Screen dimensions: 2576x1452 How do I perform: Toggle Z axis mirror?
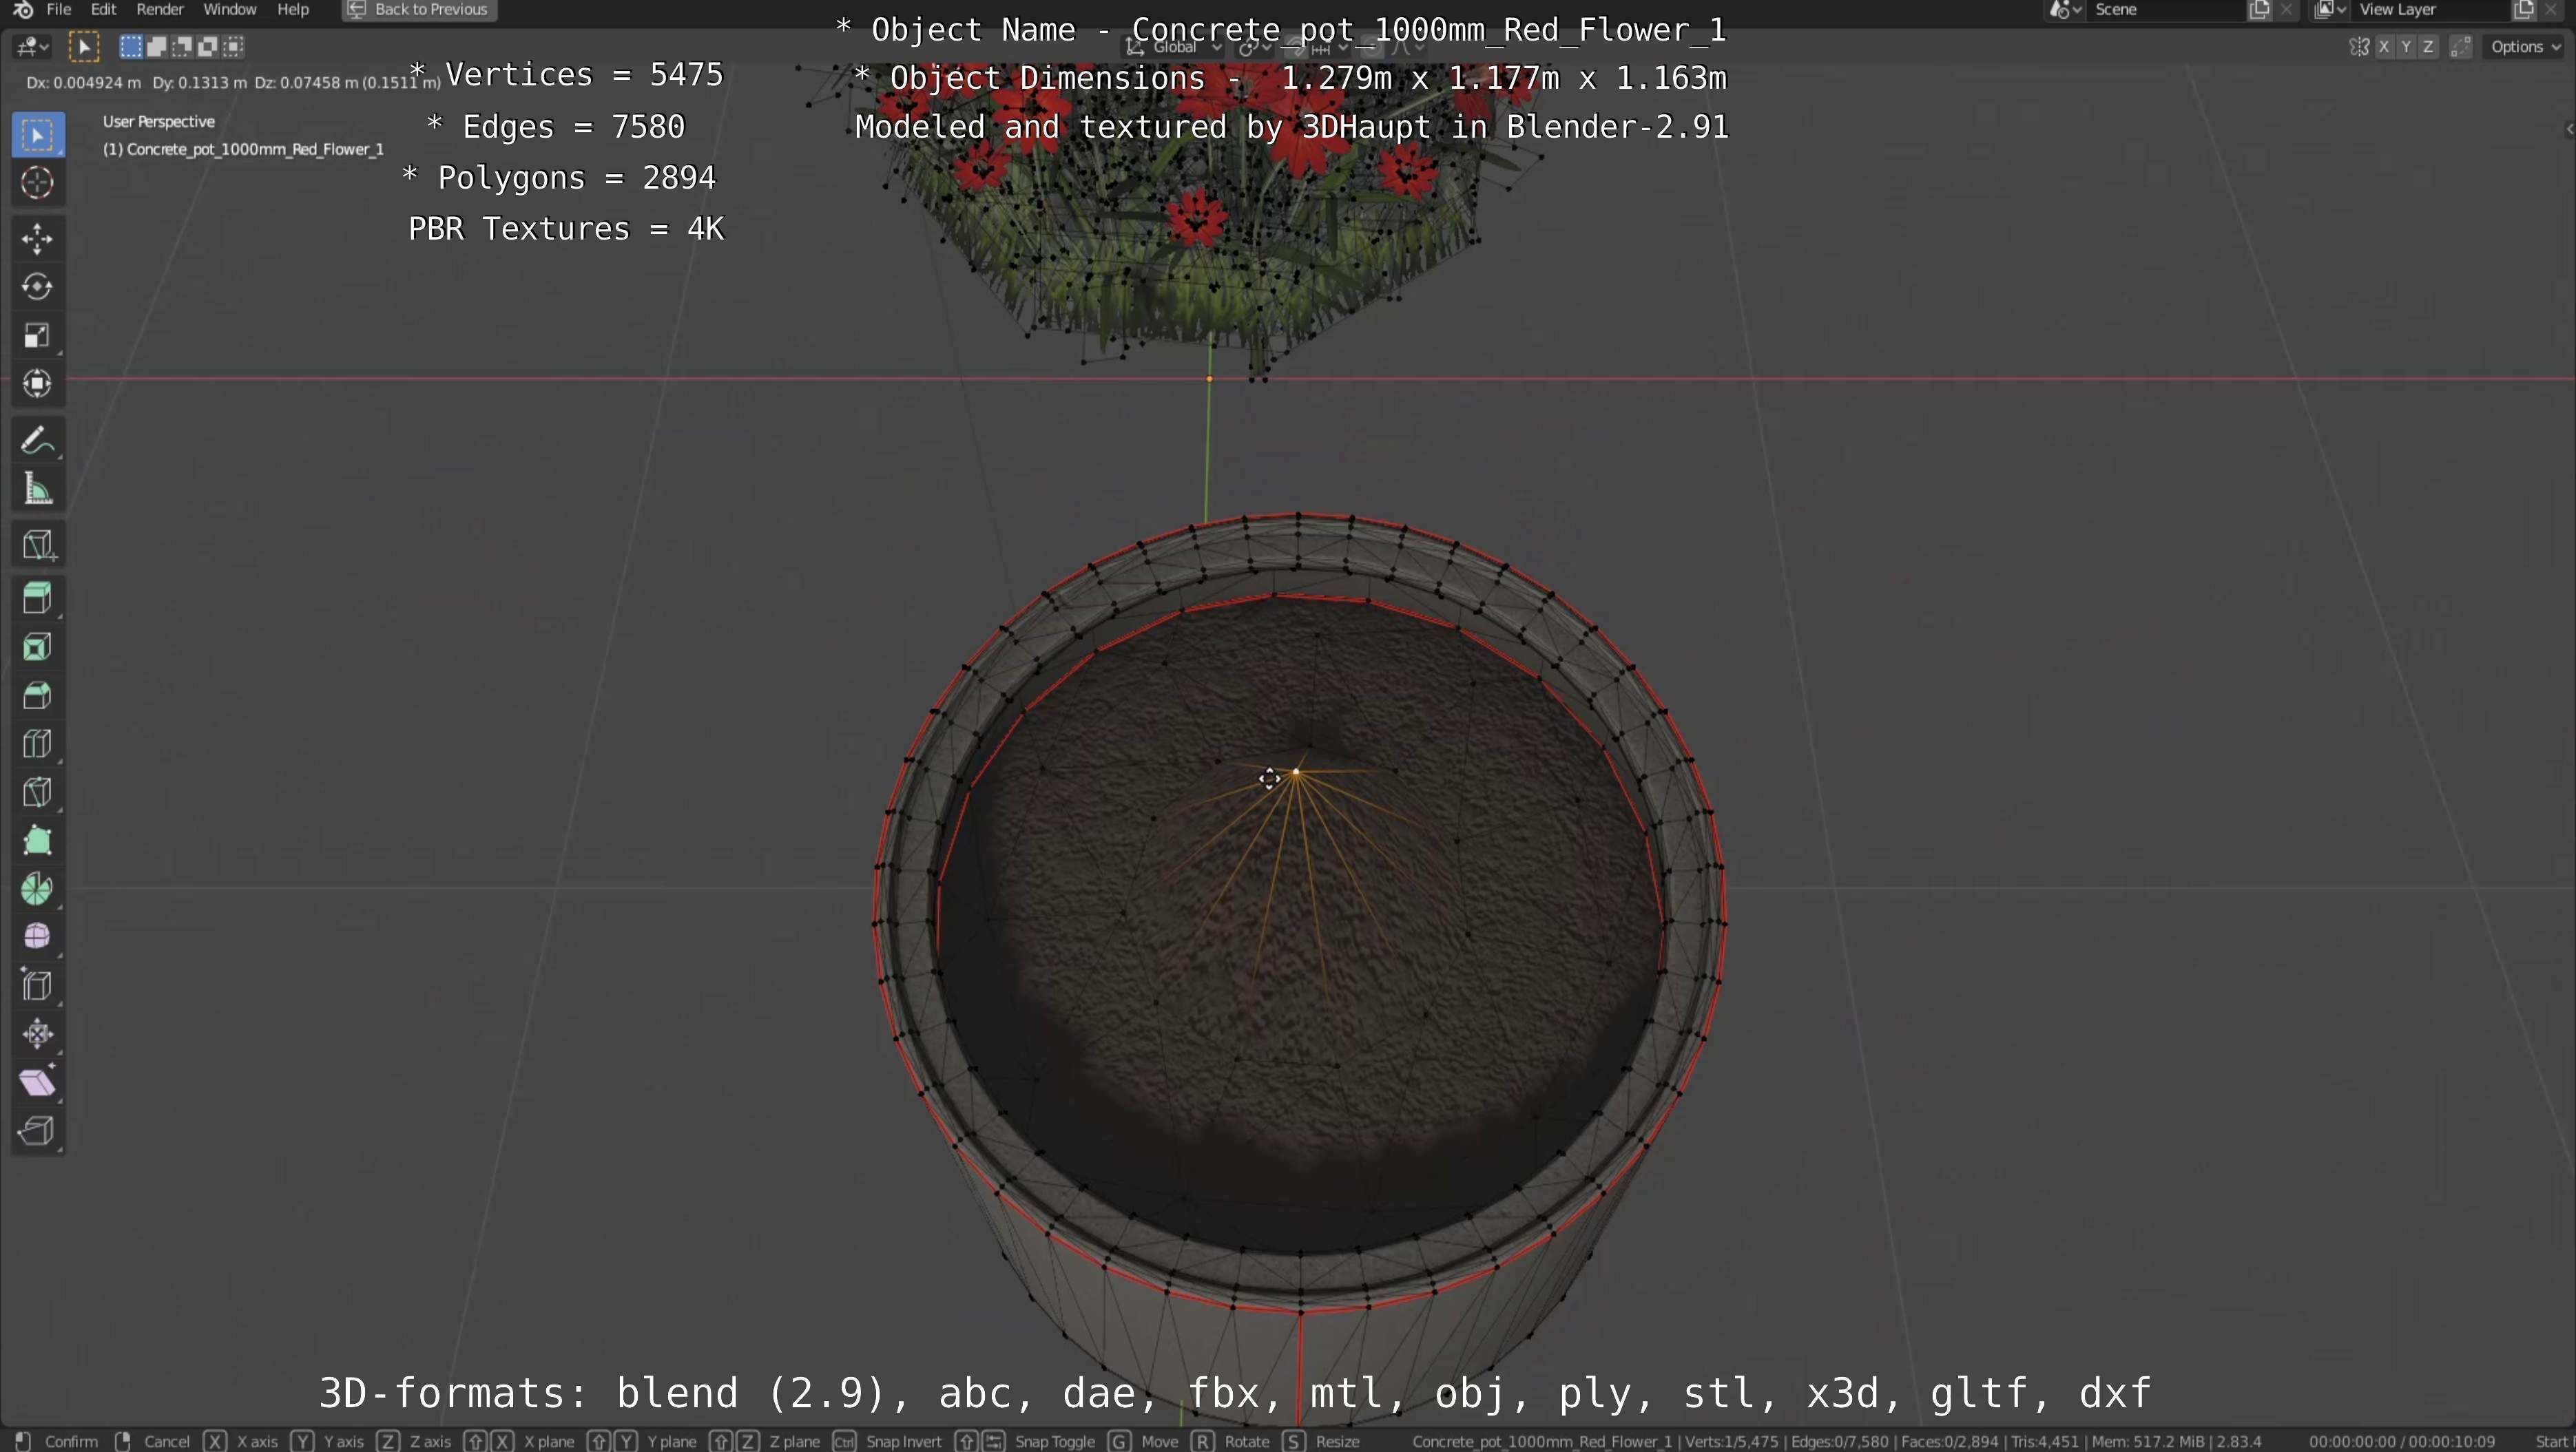2428,47
